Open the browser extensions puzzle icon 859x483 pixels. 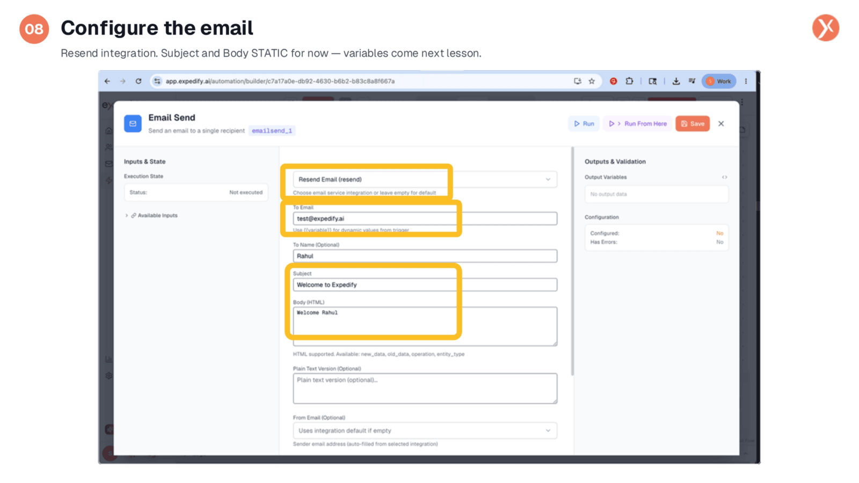click(x=629, y=81)
